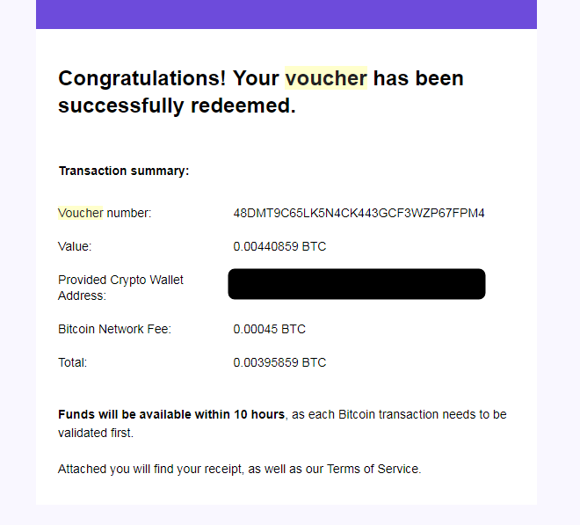
Task: Click the highlighted word voucher in the heading
Action: [325, 78]
